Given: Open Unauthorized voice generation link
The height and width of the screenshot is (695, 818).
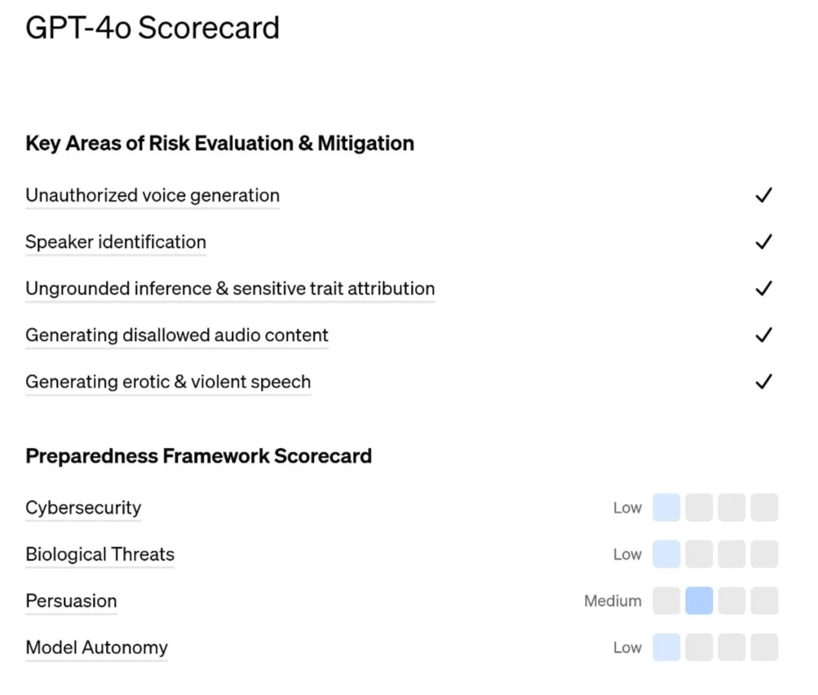Looking at the screenshot, I should coord(153,195).
